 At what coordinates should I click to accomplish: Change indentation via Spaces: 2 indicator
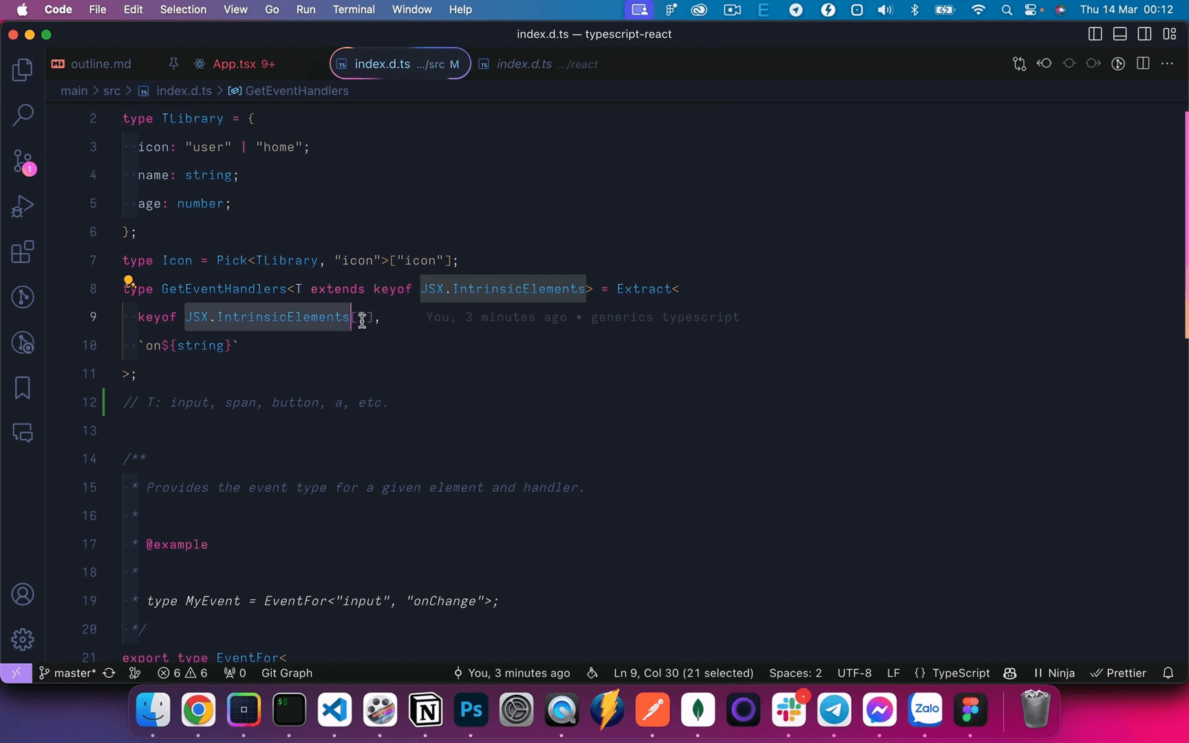point(795,673)
